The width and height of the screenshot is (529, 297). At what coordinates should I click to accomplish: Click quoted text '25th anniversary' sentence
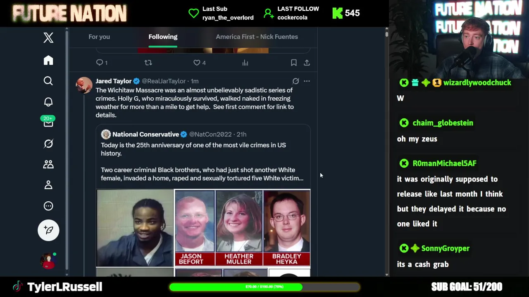(193, 149)
